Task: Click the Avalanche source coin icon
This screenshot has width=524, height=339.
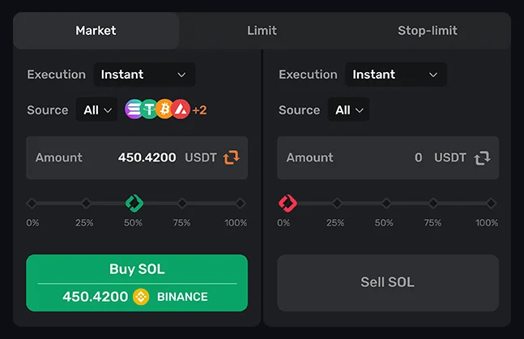Action: [x=180, y=109]
